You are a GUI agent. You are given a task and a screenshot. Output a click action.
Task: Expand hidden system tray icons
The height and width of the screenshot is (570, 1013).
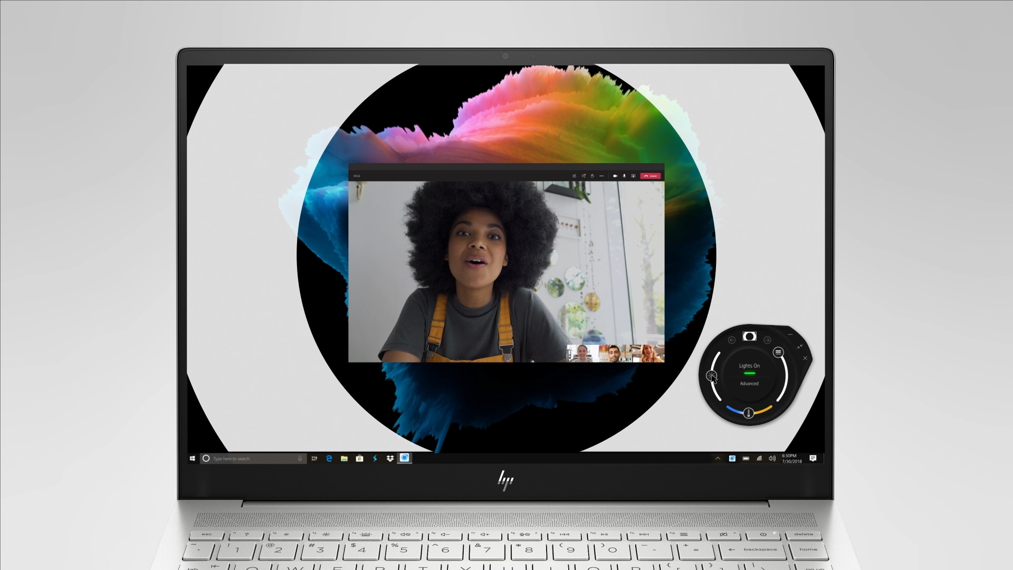coord(718,458)
